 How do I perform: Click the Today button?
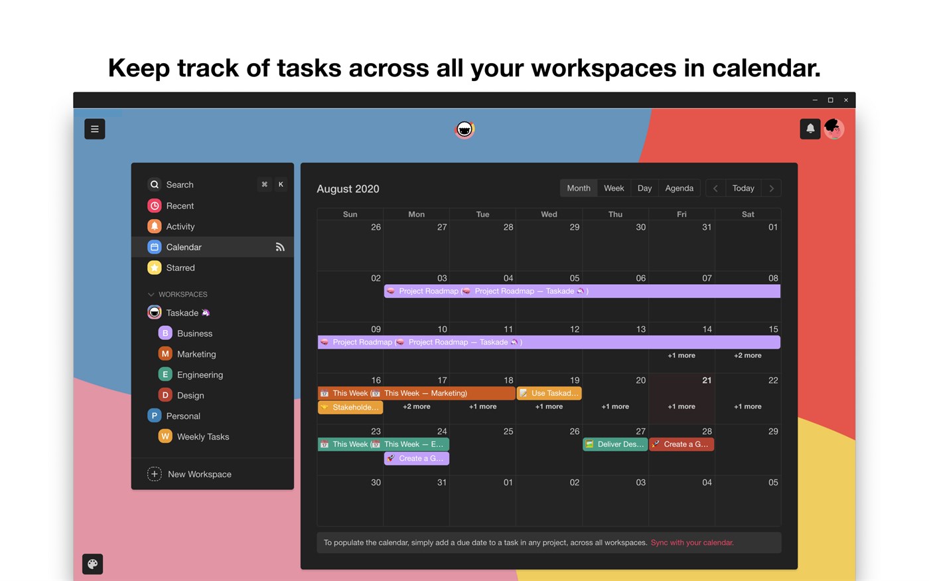tap(743, 189)
